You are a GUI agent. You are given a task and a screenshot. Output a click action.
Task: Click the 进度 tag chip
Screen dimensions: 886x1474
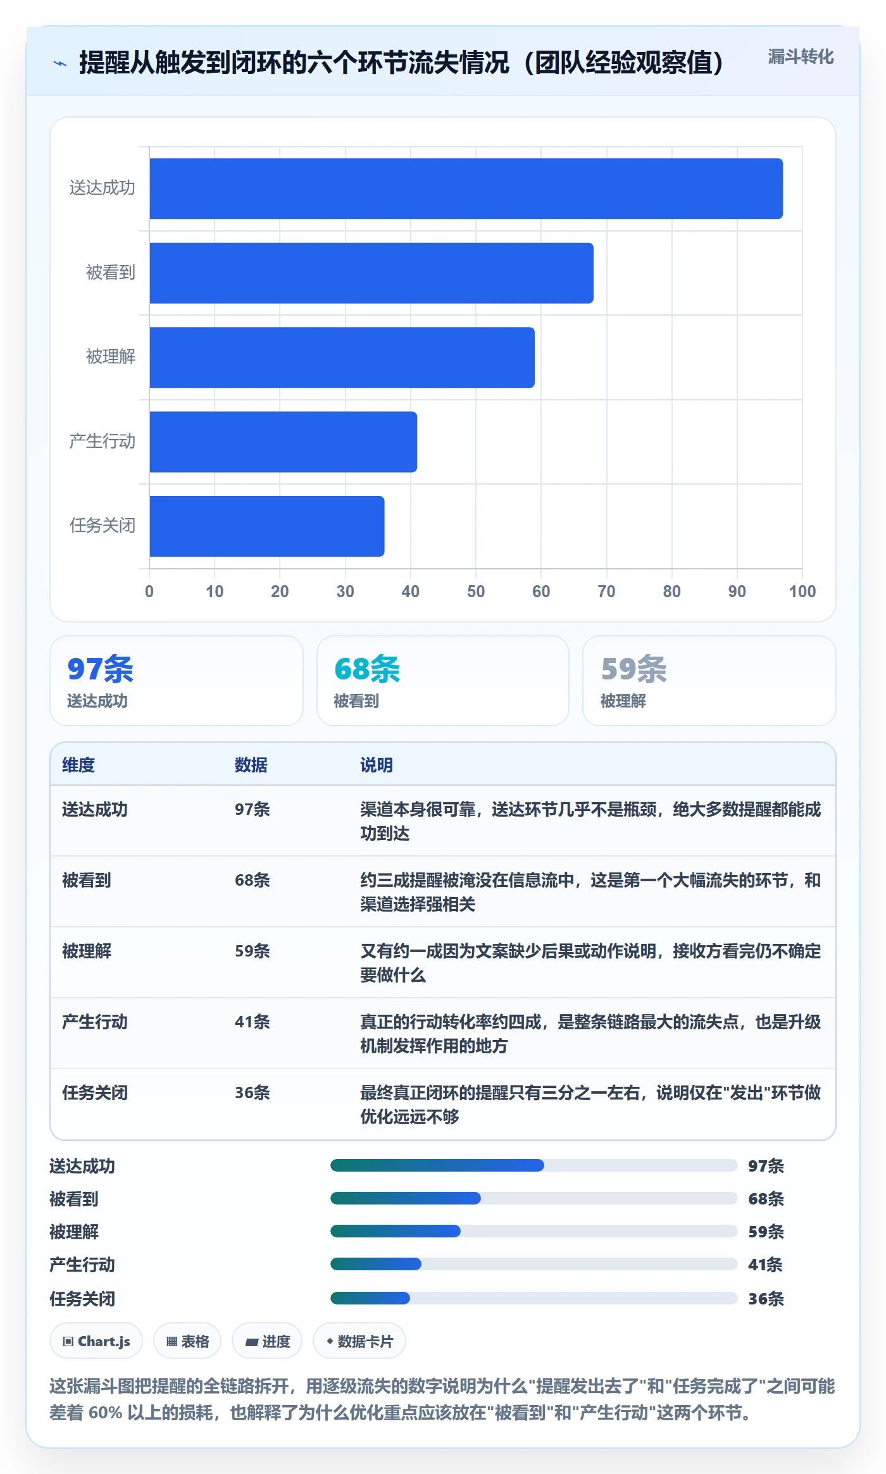point(267,1341)
